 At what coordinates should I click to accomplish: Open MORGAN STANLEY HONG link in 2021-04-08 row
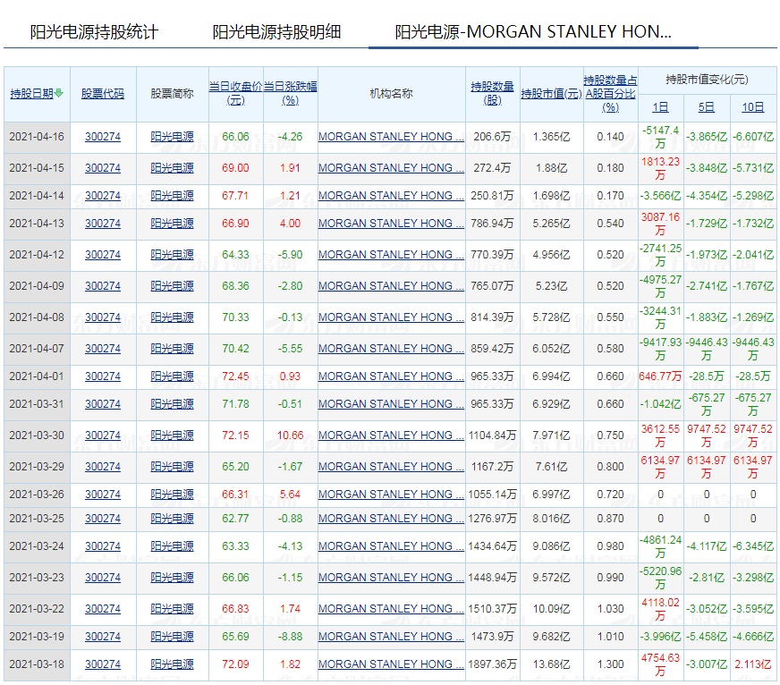(391, 317)
